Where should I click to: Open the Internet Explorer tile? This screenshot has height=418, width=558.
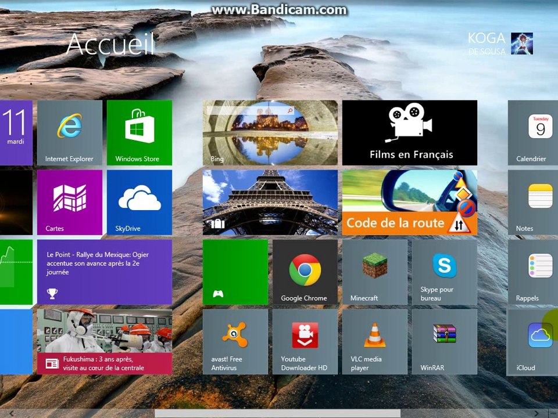(69, 132)
